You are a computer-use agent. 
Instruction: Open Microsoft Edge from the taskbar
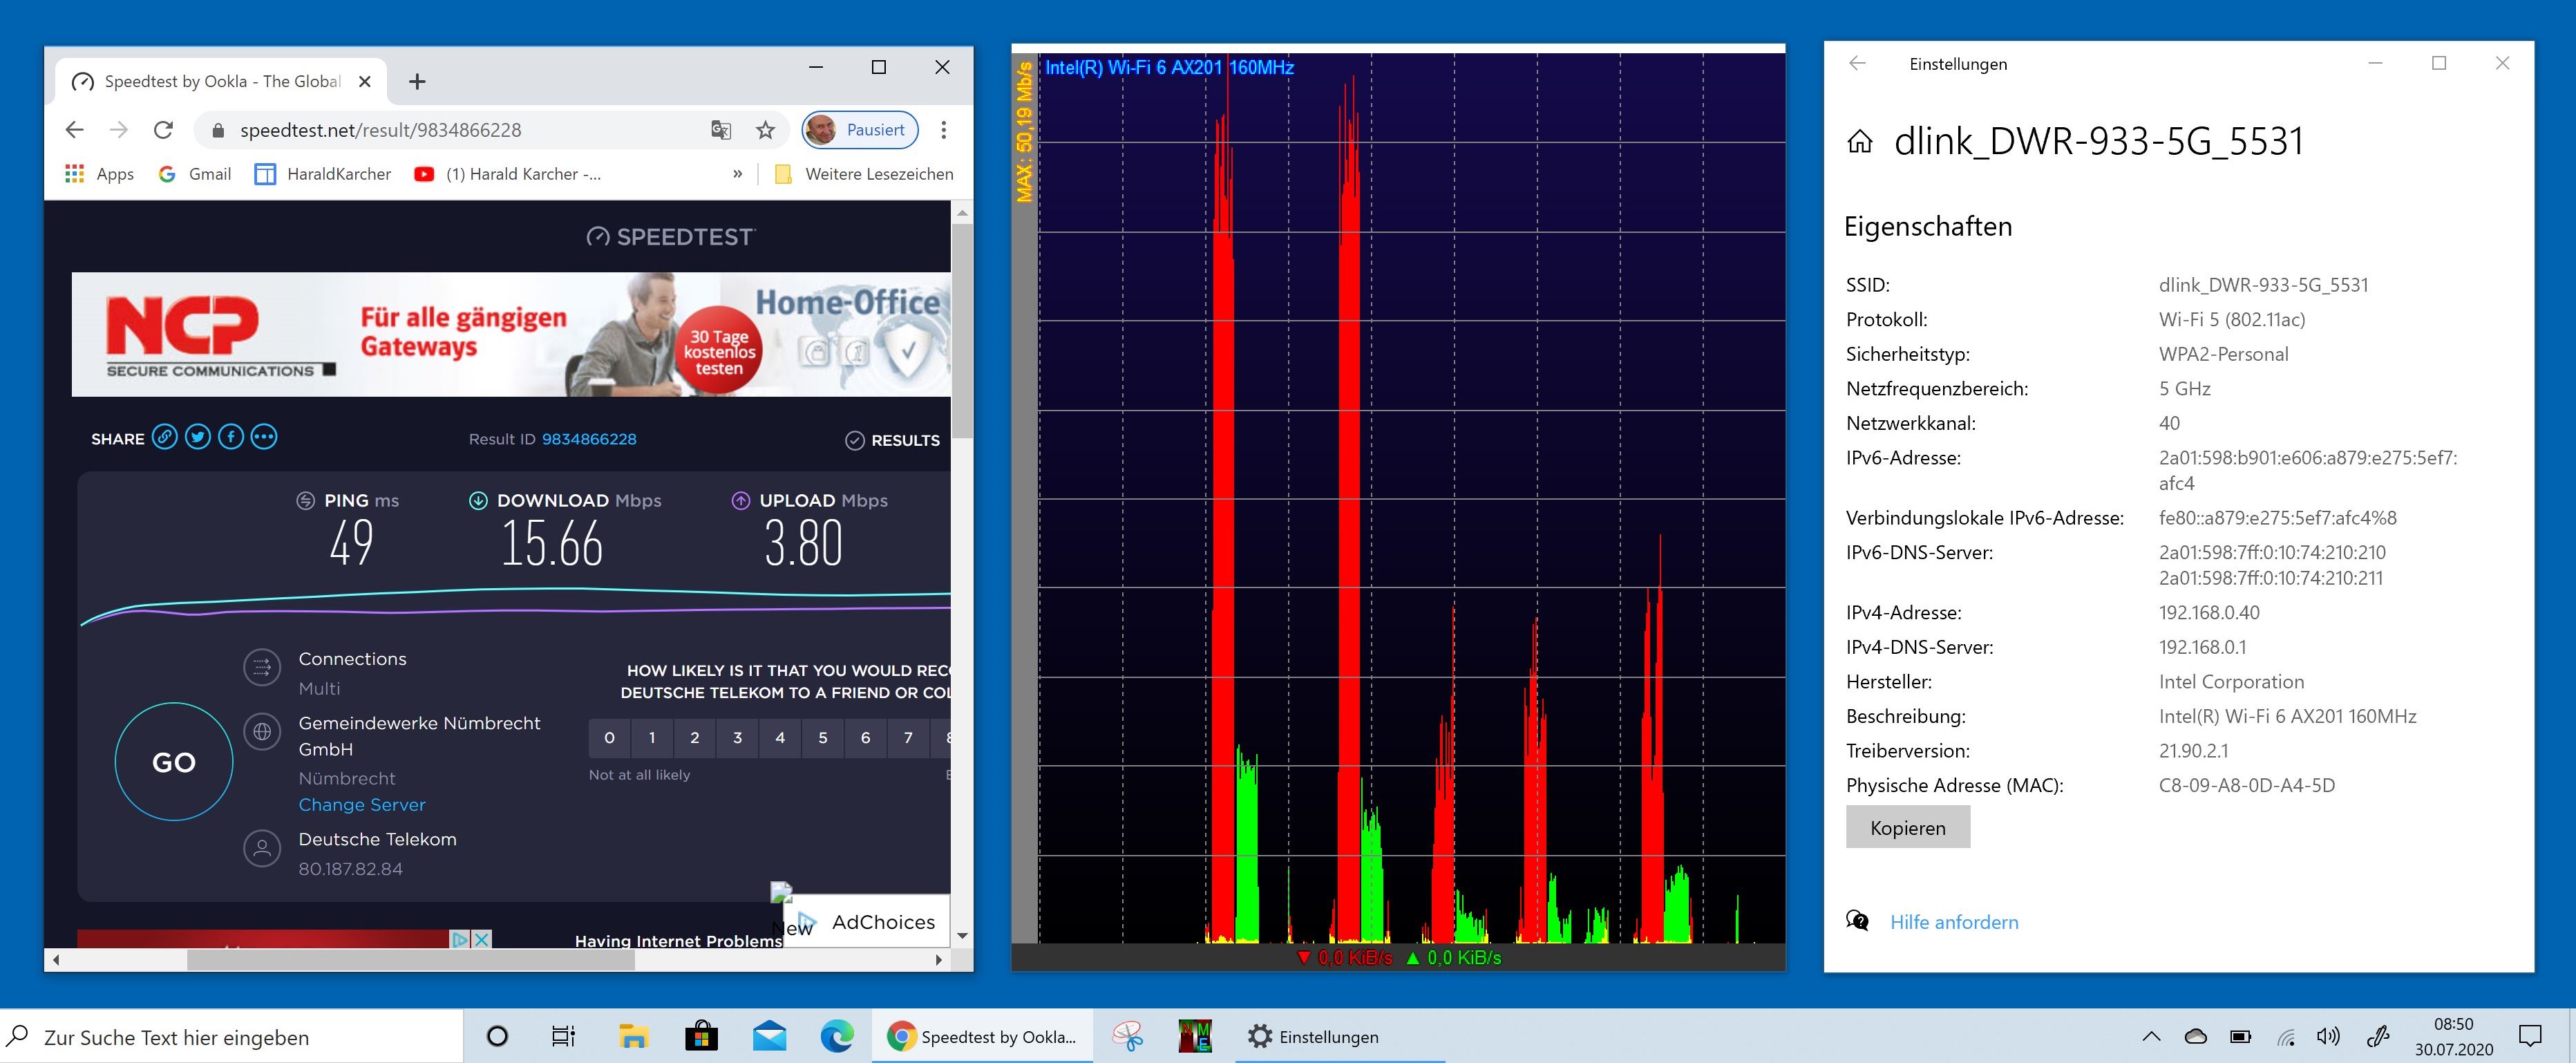[x=836, y=1037]
